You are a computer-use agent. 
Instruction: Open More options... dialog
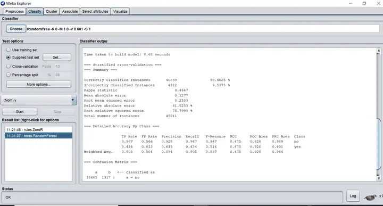click(39, 84)
